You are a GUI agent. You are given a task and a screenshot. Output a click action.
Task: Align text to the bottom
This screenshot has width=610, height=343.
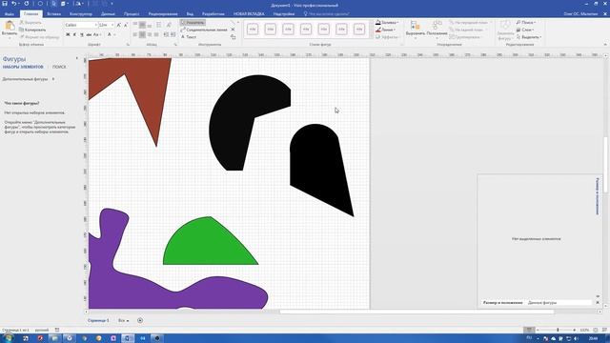[x=150, y=25]
